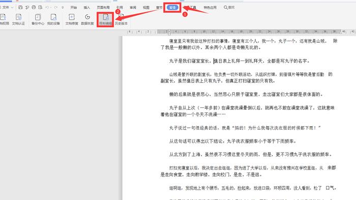356x200 pixels.
Task: Click the first-line indent marker on ruler
Action: click(169, 31)
